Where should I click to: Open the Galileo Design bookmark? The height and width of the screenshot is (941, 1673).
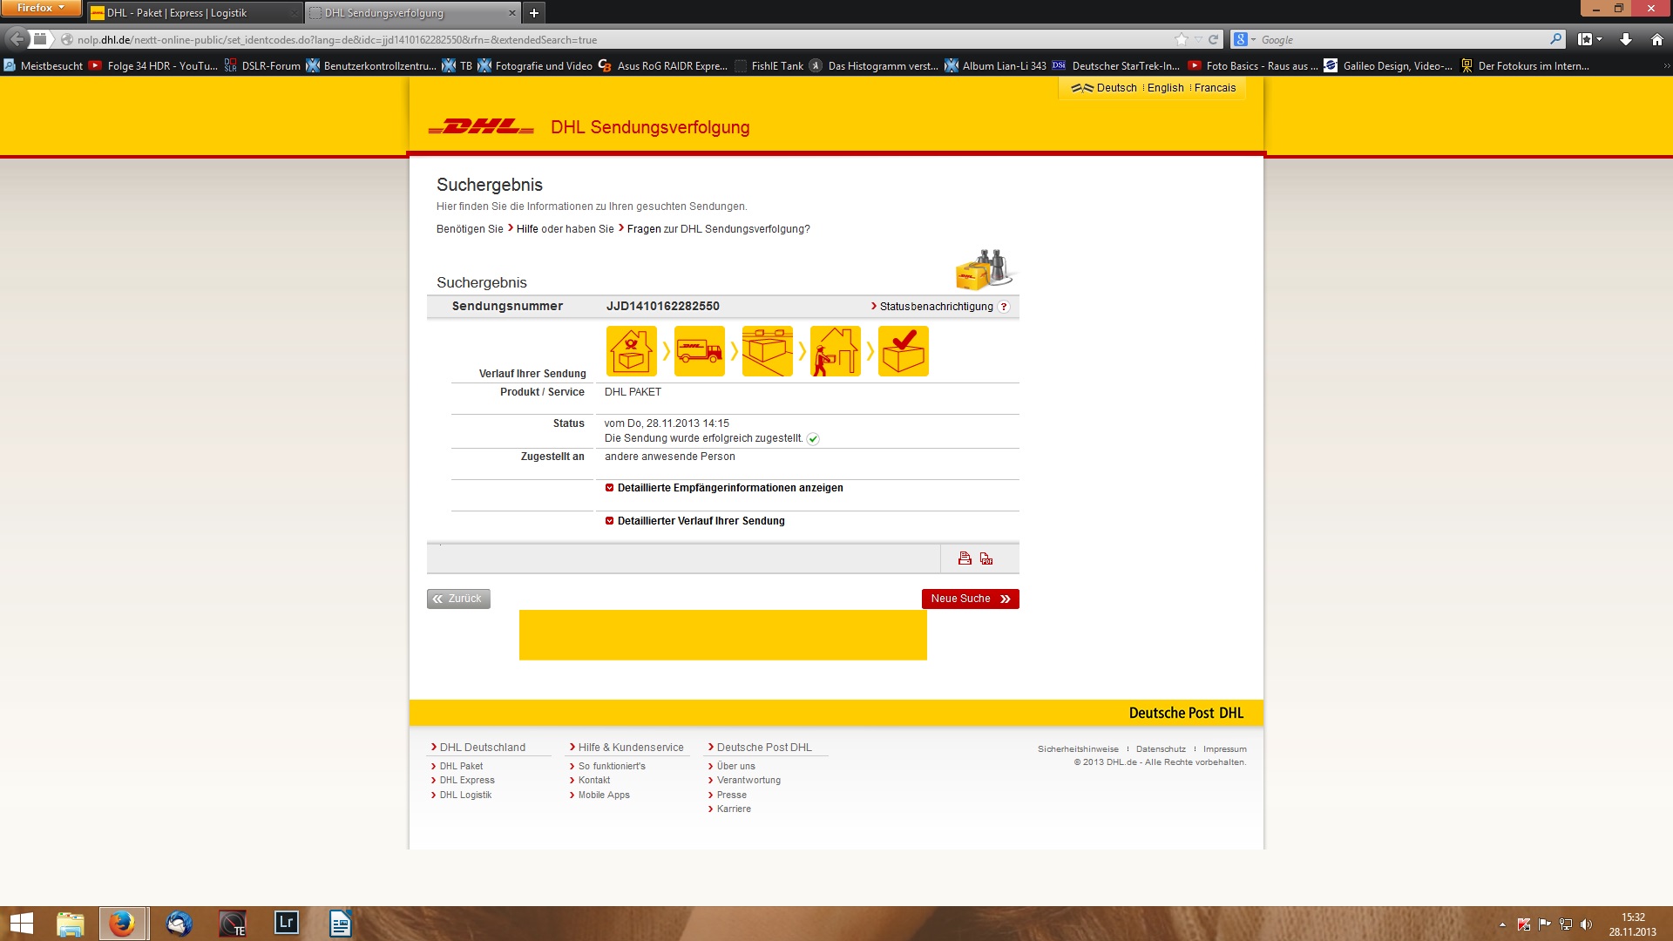click(1388, 66)
